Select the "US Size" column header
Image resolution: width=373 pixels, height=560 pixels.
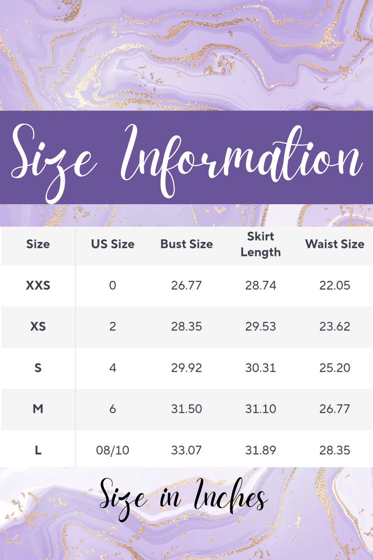tap(113, 244)
